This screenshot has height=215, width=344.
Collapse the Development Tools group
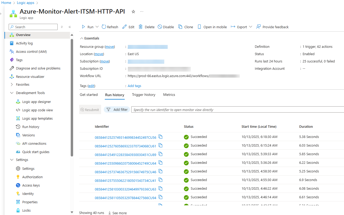tap(12, 93)
